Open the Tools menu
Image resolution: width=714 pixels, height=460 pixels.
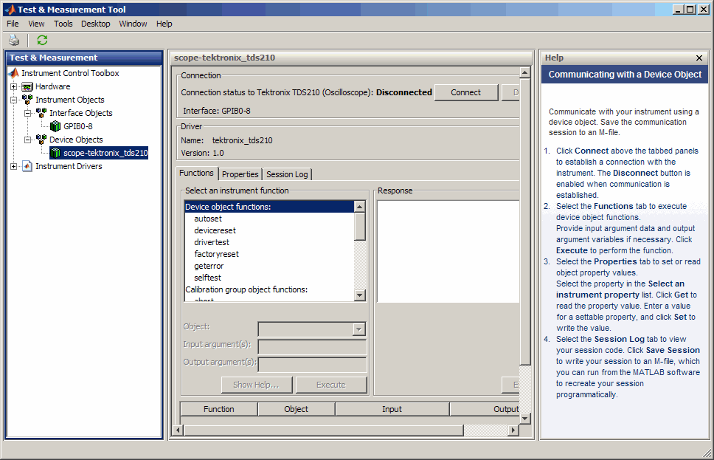63,24
